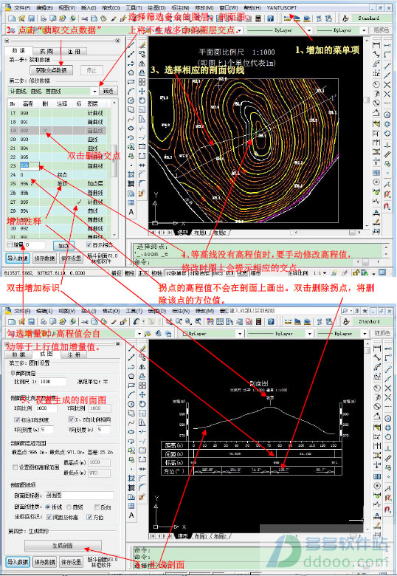Select Text A tool in top window draw toolbar
Image resolution: width=397 pixels, height=576 pixels.
click(131, 212)
